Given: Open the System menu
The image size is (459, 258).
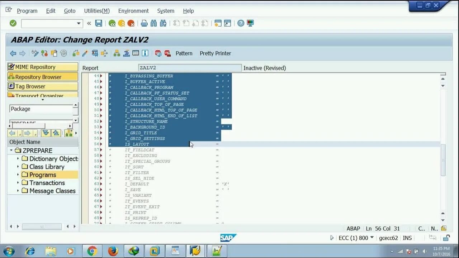Looking at the screenshot, I should [x=166, y=11].
